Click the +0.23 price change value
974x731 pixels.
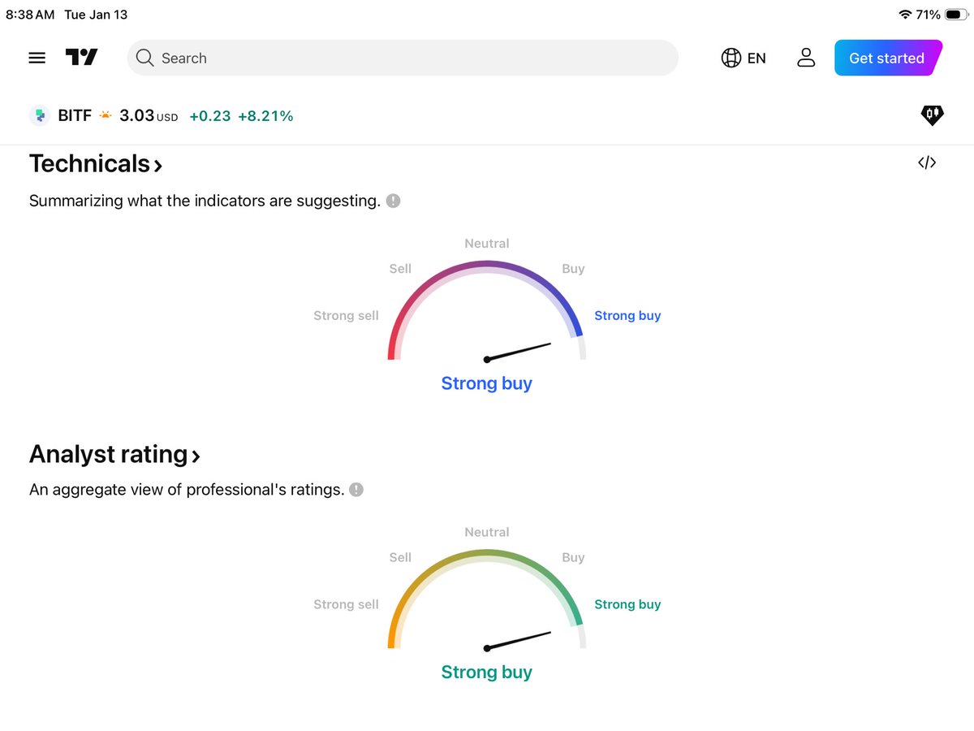point(210,117)
